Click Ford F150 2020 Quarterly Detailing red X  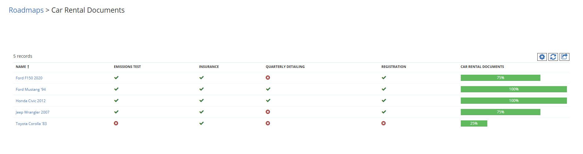pyautogui.click(x=268, y=77)
